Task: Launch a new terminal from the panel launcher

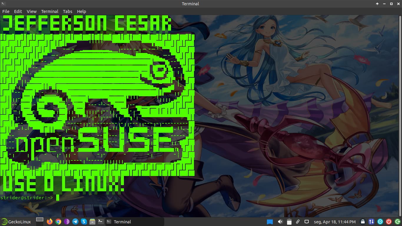Action: coord(101,222)
